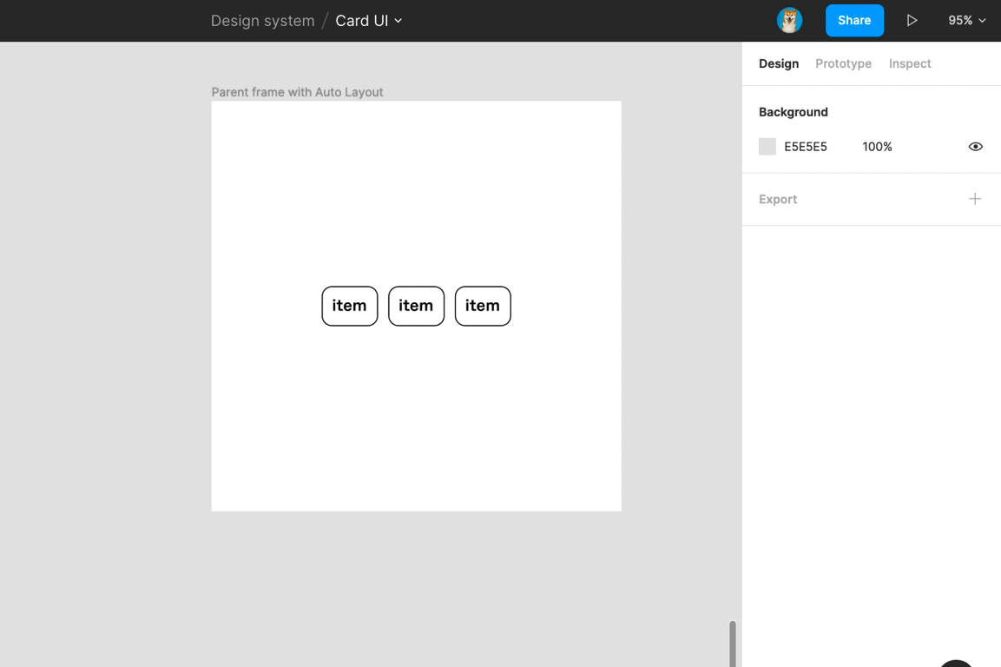
Task: Open the dropdown chevron next to Card UI
Action: [398, 21]
